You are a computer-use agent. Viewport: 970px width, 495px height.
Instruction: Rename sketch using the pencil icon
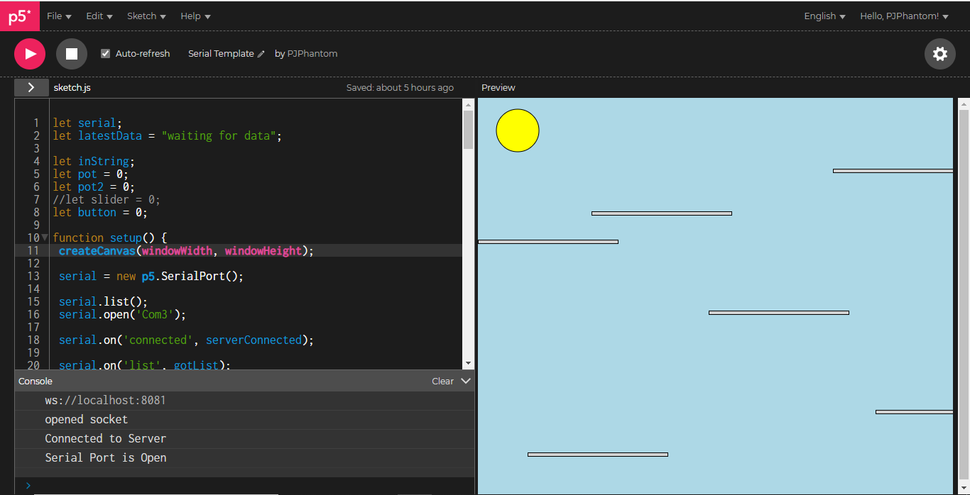pyautogui.click(x=261, y=53)
